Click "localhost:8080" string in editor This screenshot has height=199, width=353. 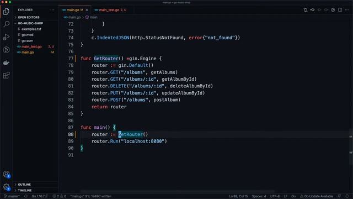coord(143,142)
